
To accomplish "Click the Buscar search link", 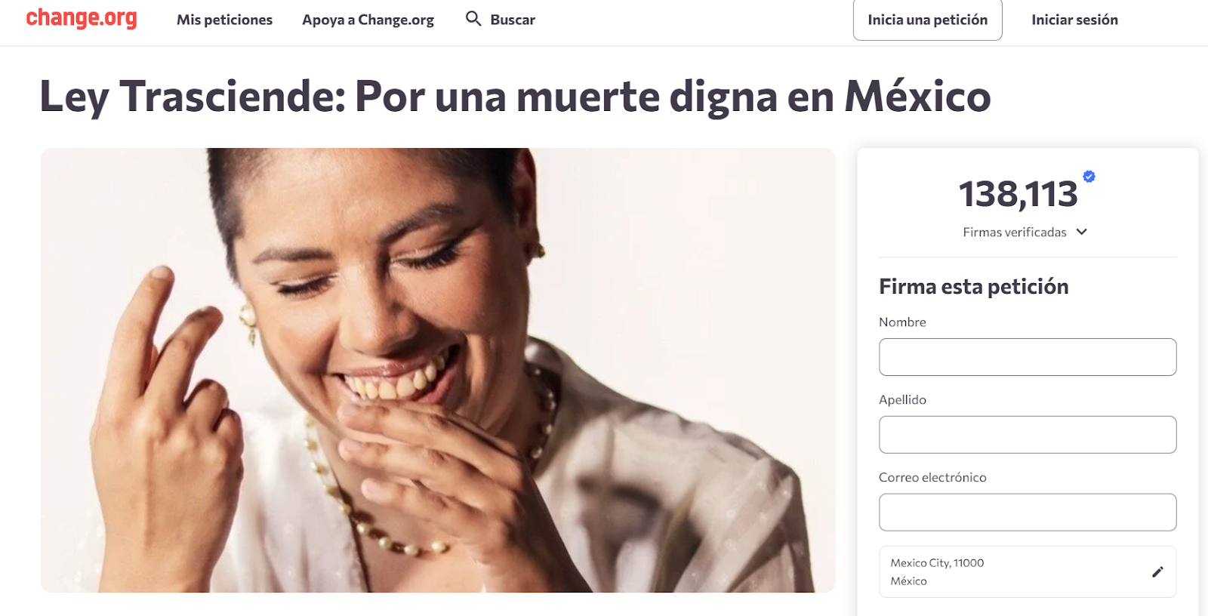I will (512, 20).
